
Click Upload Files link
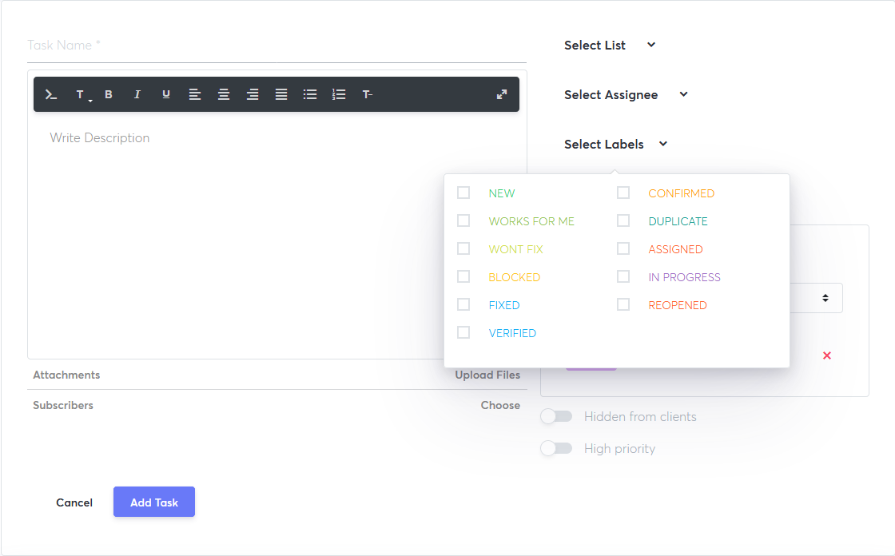coord(487,375)
